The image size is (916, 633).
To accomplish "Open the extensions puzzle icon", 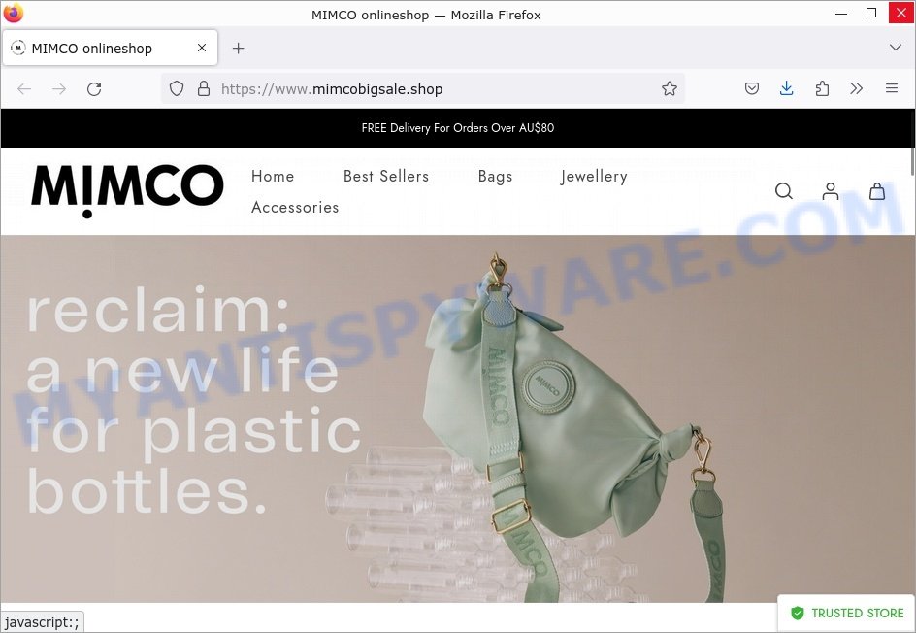I will pos(822,89).
